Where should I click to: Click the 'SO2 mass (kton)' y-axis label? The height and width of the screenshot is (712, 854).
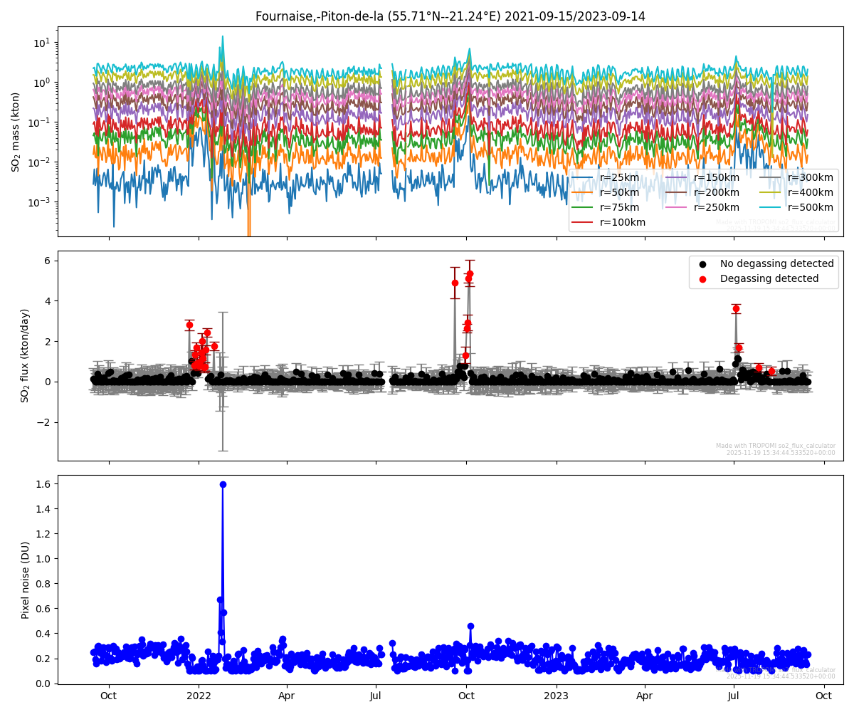(x=16, y=132)
